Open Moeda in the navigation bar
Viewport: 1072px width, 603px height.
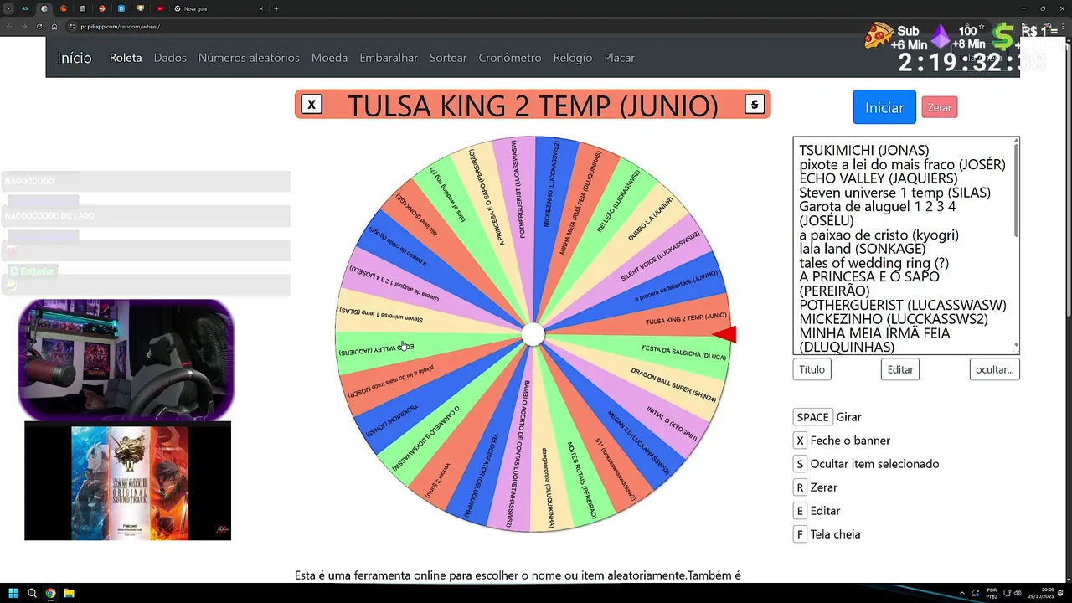point(329,58)
